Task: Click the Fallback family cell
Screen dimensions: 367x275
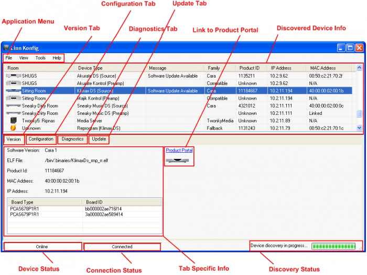Action: (214, 129)
